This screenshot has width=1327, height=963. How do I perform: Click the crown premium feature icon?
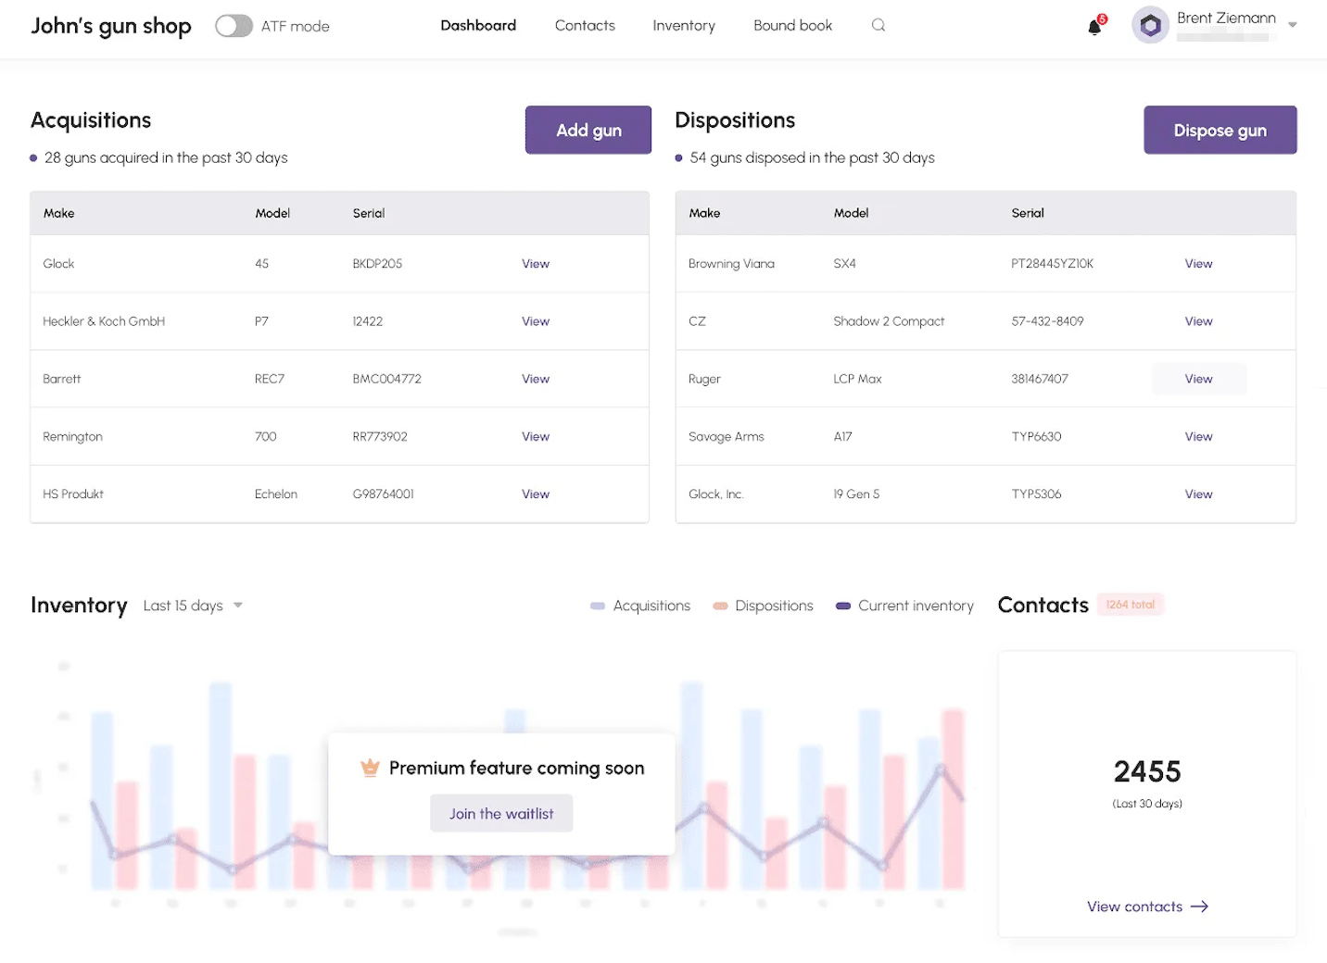point(370,768)
